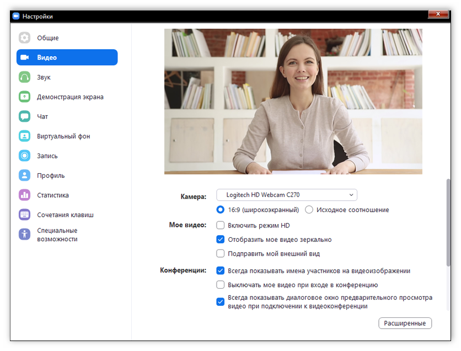Open the Специальные возможности section
The image size is (461, 351).
pos(57,235)
